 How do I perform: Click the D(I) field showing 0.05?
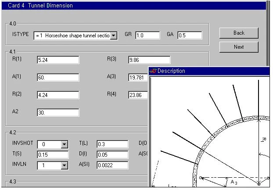tap(112, 155)
